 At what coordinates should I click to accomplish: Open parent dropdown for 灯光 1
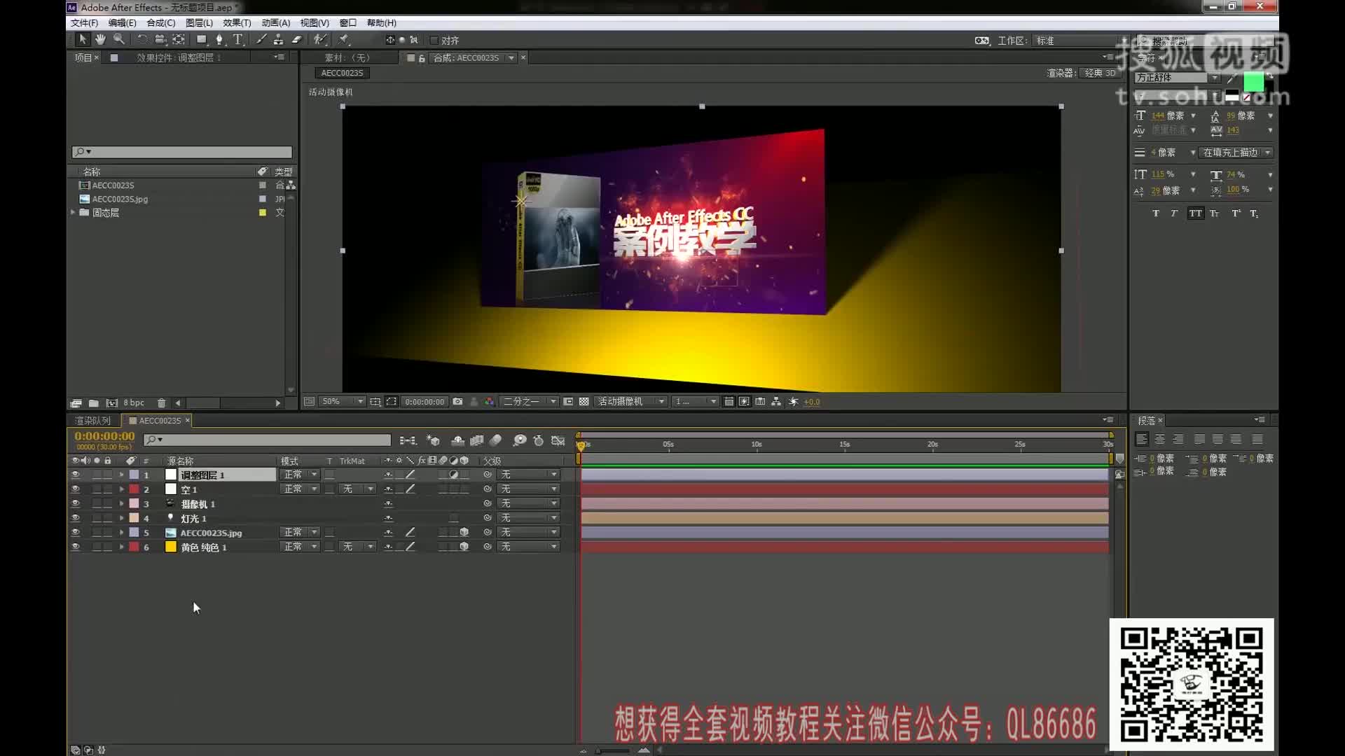click(x=527, y=518)
